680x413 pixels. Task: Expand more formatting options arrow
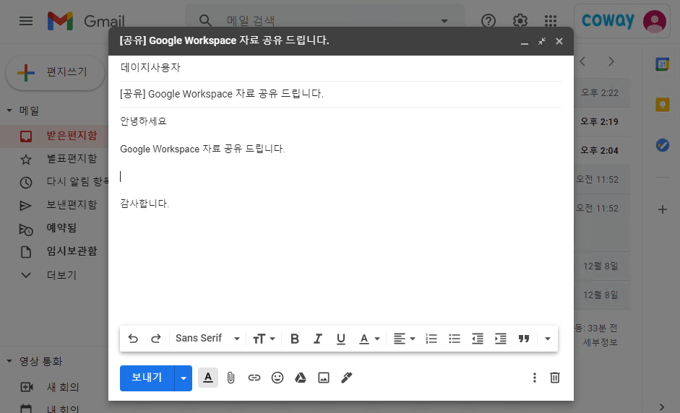coord(548,339)
